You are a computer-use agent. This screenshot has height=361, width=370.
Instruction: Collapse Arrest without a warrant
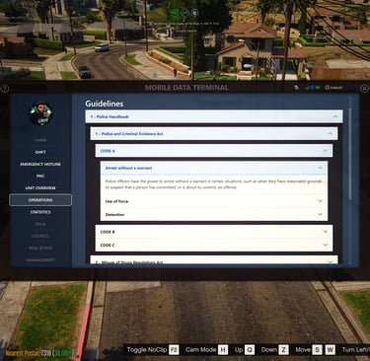coord(214,168)
